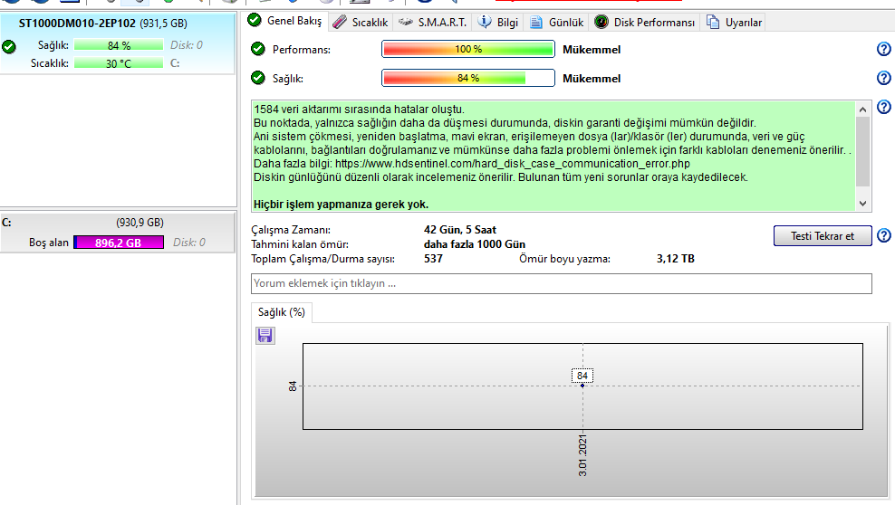Click the Performans 100 % progress bar
The width and height of the screenshot is (895, 505).
(468, 49)
